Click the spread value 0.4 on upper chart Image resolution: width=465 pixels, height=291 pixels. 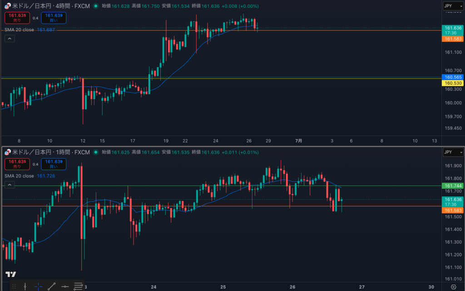pos(35,18)
